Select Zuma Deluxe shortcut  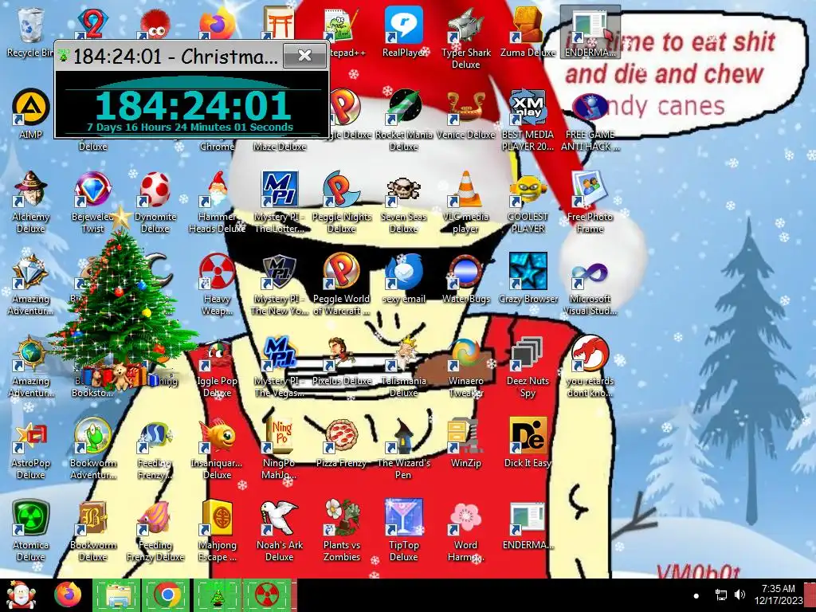(x=528, y=32)
